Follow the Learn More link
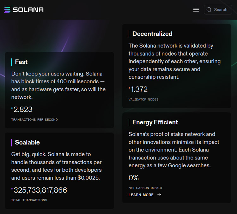Image resolution: width=237 pixels, height=214 pixels. [x=145, y=195]
